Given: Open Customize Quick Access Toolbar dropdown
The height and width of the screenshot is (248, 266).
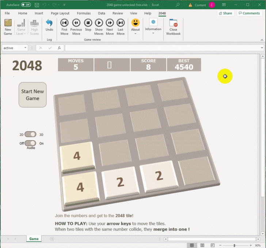Looking at the screenshot, I should [64, 5].
